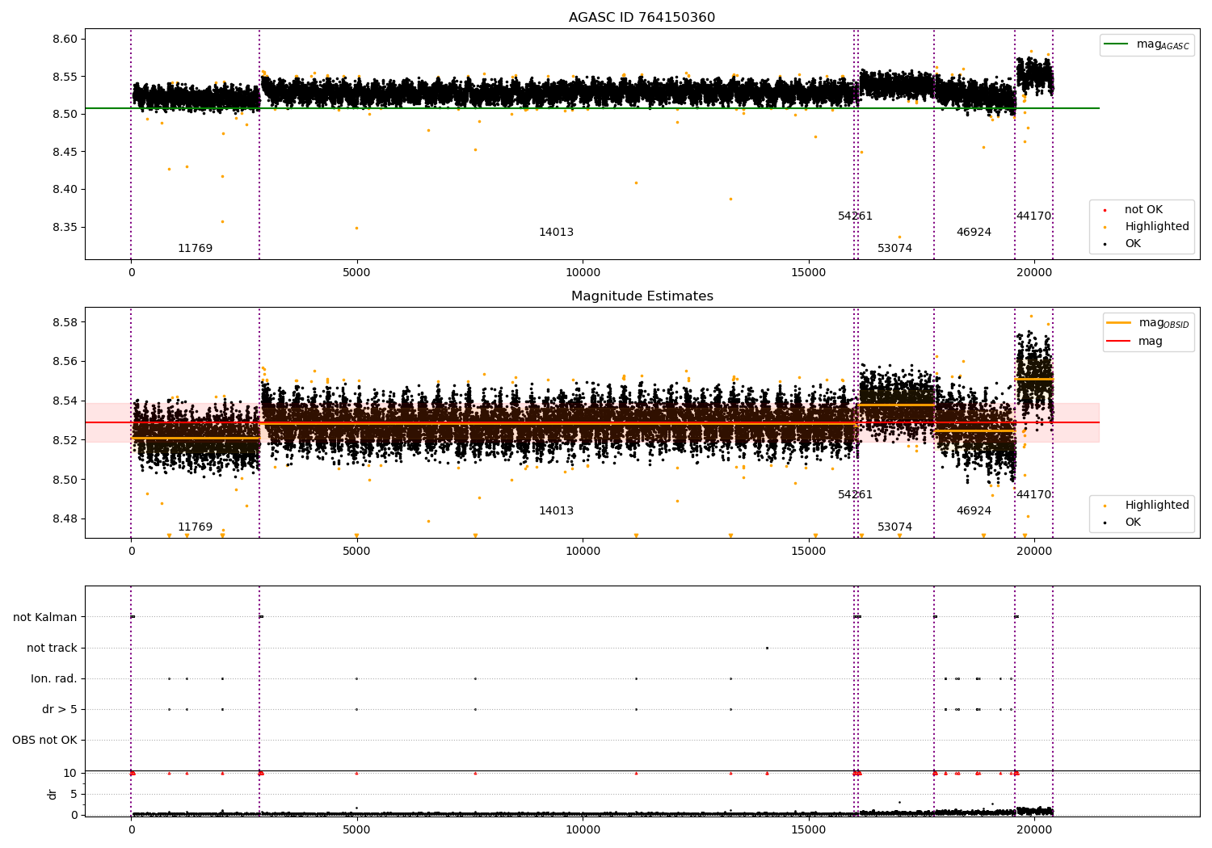Click x-tick 20000 on bottom plot
The image size is (1212, 848).
point(1034,829)
